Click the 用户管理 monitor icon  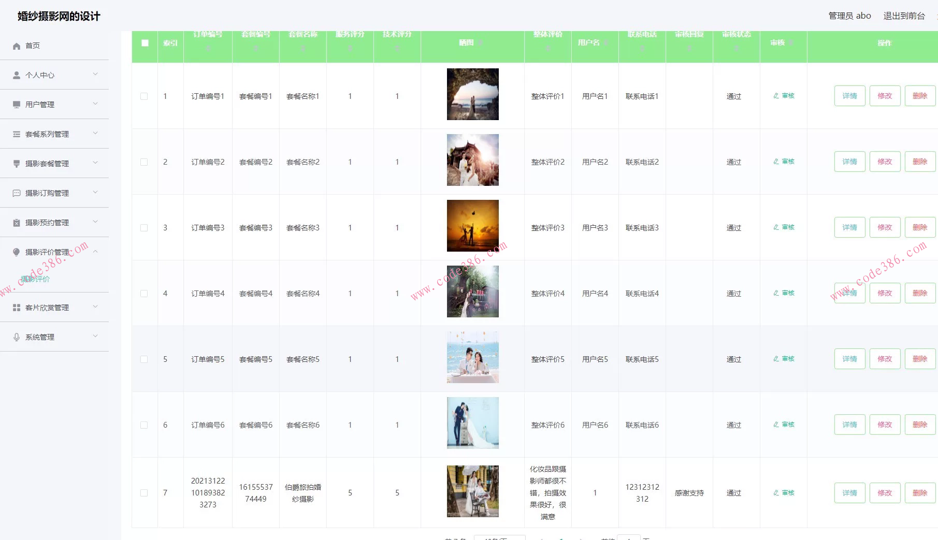pos(17,105)
